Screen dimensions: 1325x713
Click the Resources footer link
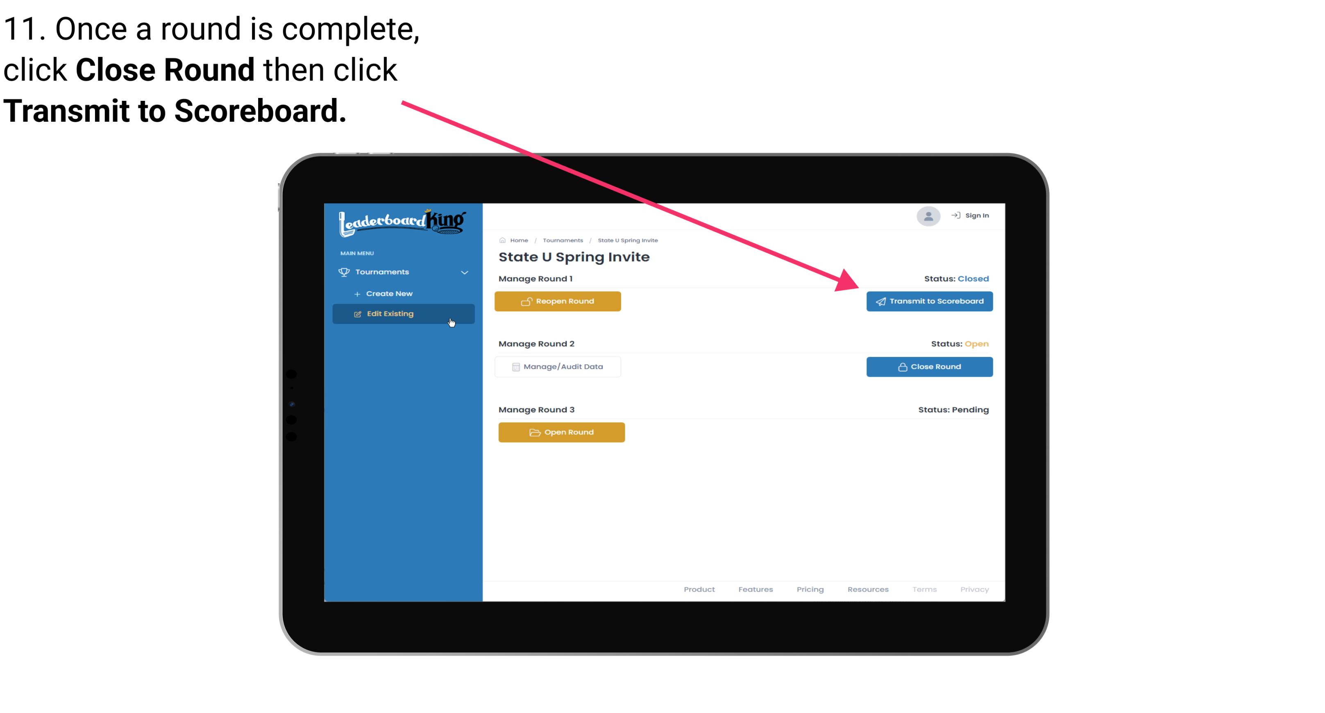[868, 589]
